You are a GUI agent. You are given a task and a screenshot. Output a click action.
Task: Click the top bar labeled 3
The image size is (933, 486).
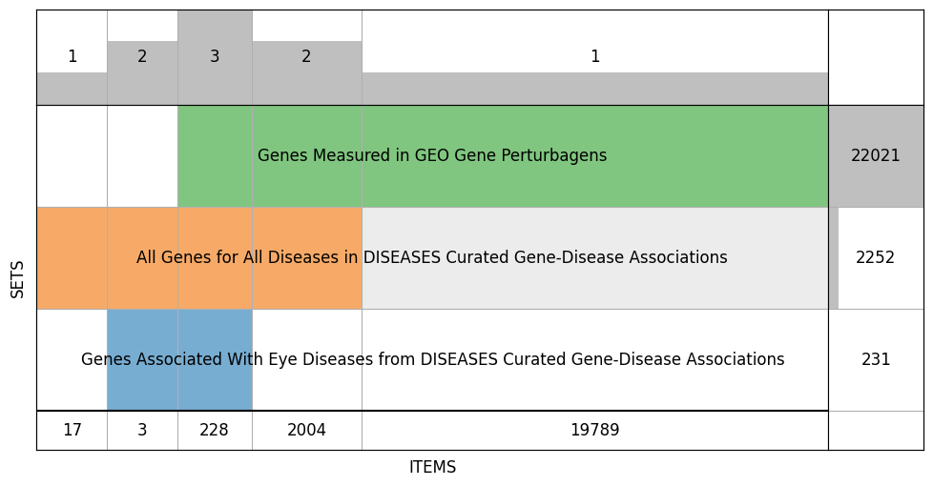point(214,57)
